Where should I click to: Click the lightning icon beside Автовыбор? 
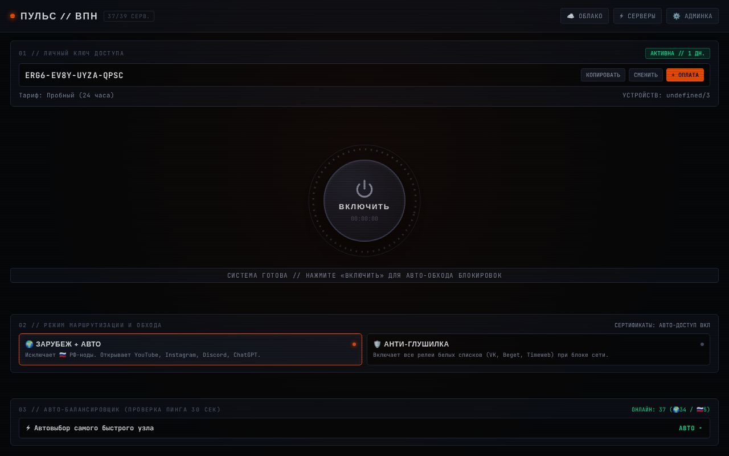[x=28, y=428]
